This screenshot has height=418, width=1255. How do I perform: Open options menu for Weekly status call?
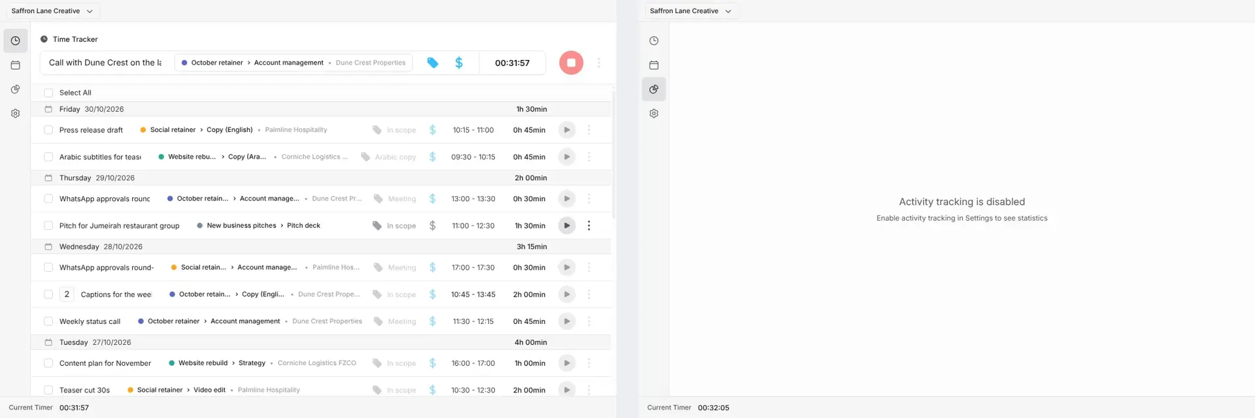589,321
